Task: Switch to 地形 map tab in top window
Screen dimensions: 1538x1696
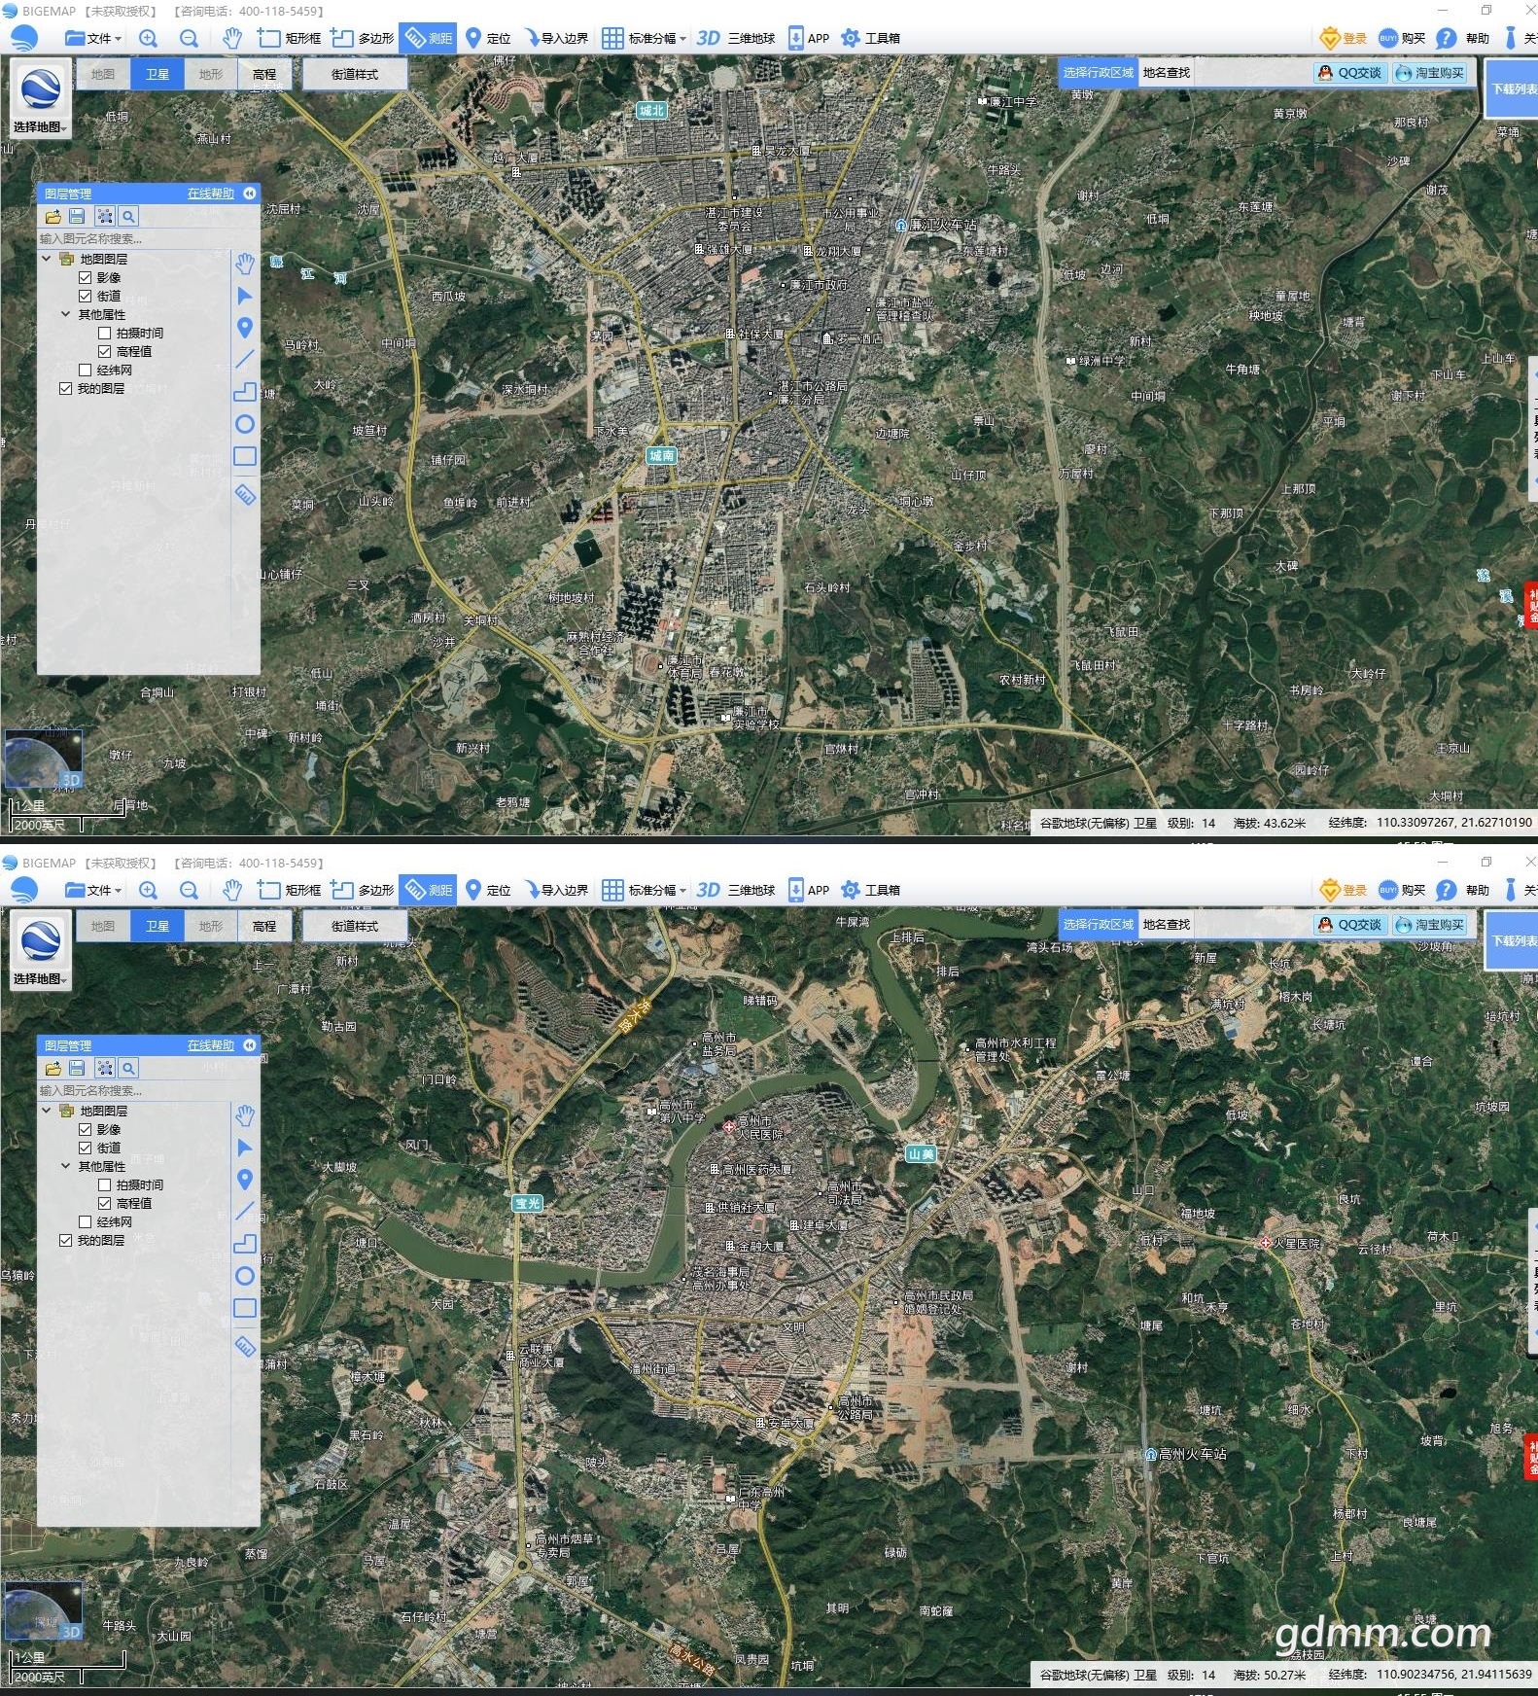Action: click(211, 74)
